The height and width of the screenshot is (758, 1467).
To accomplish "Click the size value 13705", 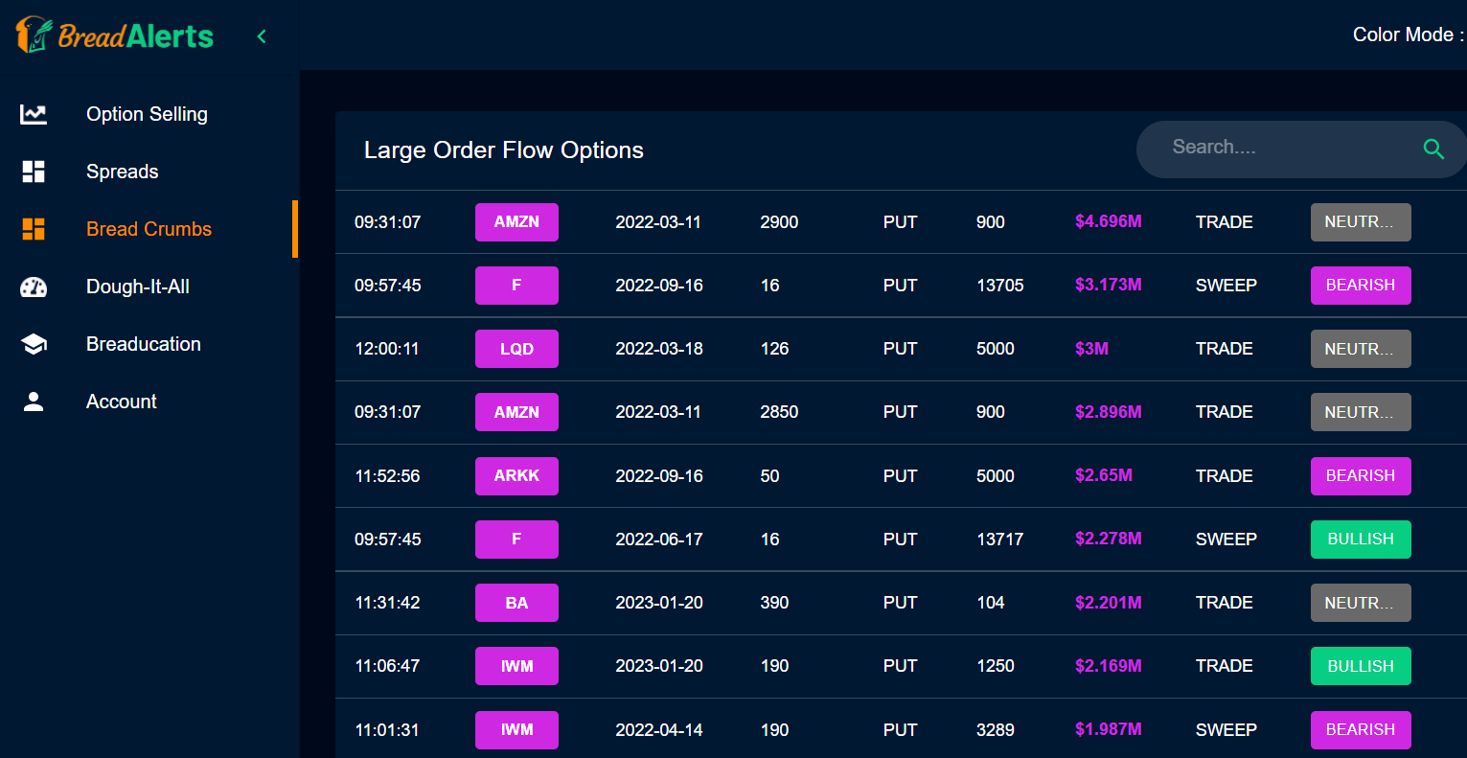I will click(x=1000, y=286).
